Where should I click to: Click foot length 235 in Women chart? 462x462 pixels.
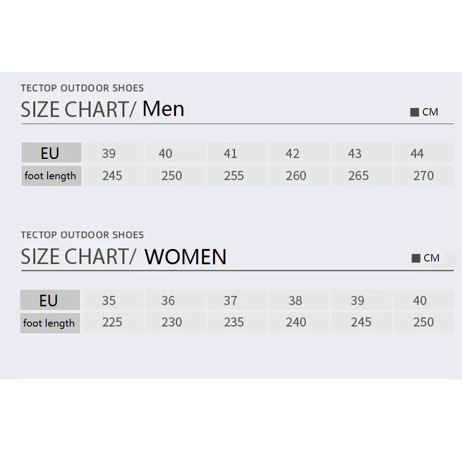pos(233,322)
